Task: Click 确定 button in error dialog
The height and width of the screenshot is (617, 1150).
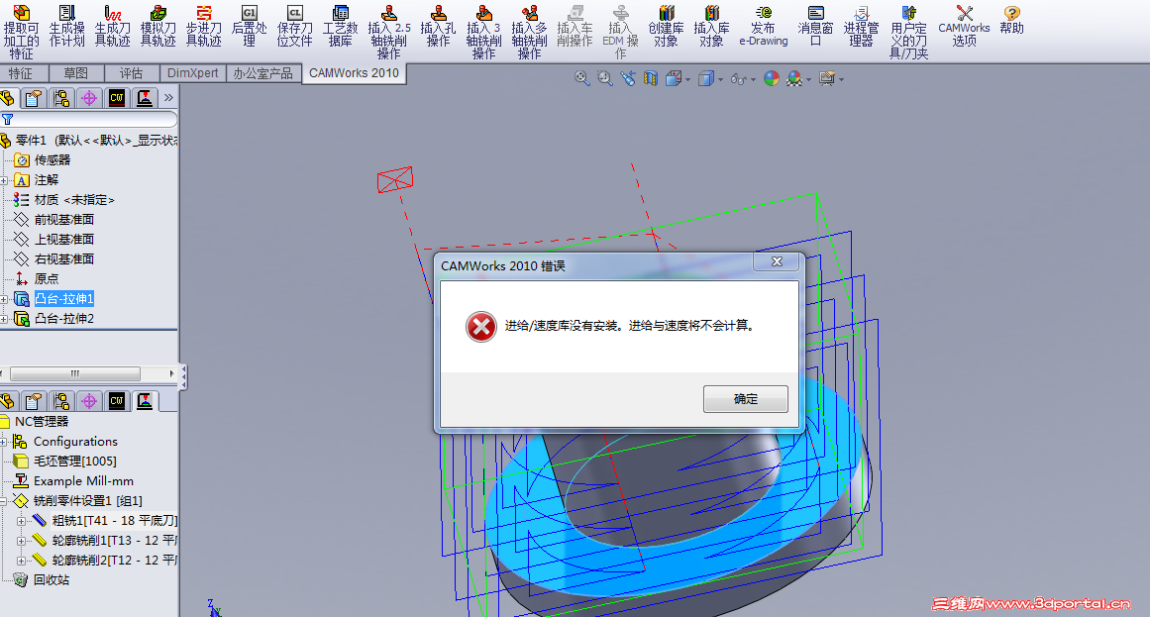Action: point(745,399)
